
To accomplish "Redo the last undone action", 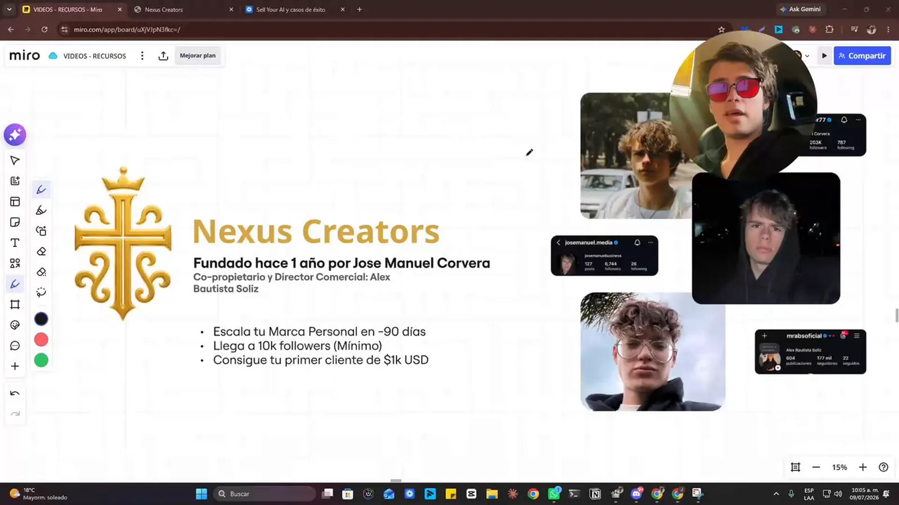I will pos(15,414).
